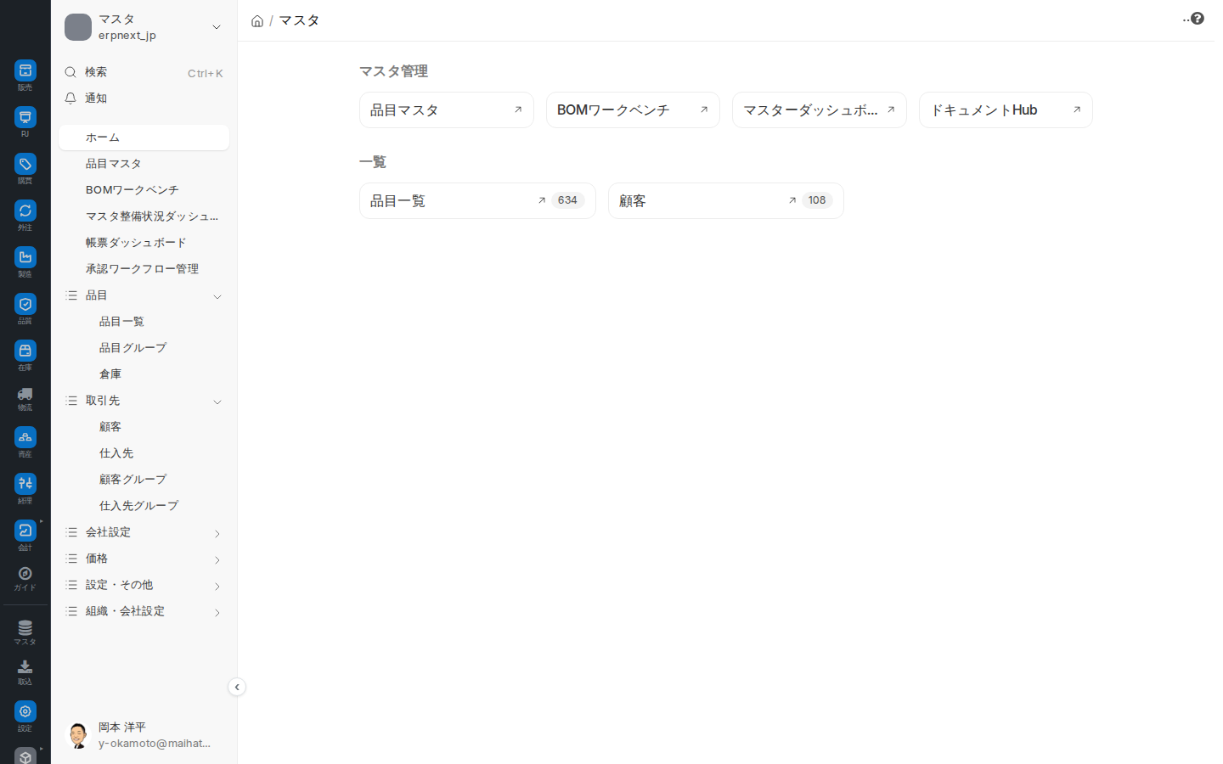Select BOMワークベンチ in the sidebar

click(144, 190)
